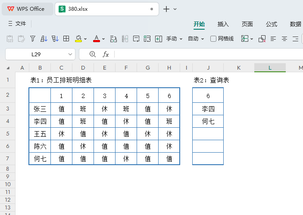Click the zoom magnifier in formula bar
This screenshot has width=303, height=215.
[x=93, y=54]
